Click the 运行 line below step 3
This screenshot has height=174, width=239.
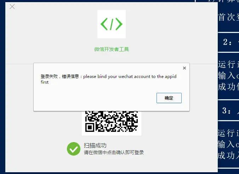point(228,133)
